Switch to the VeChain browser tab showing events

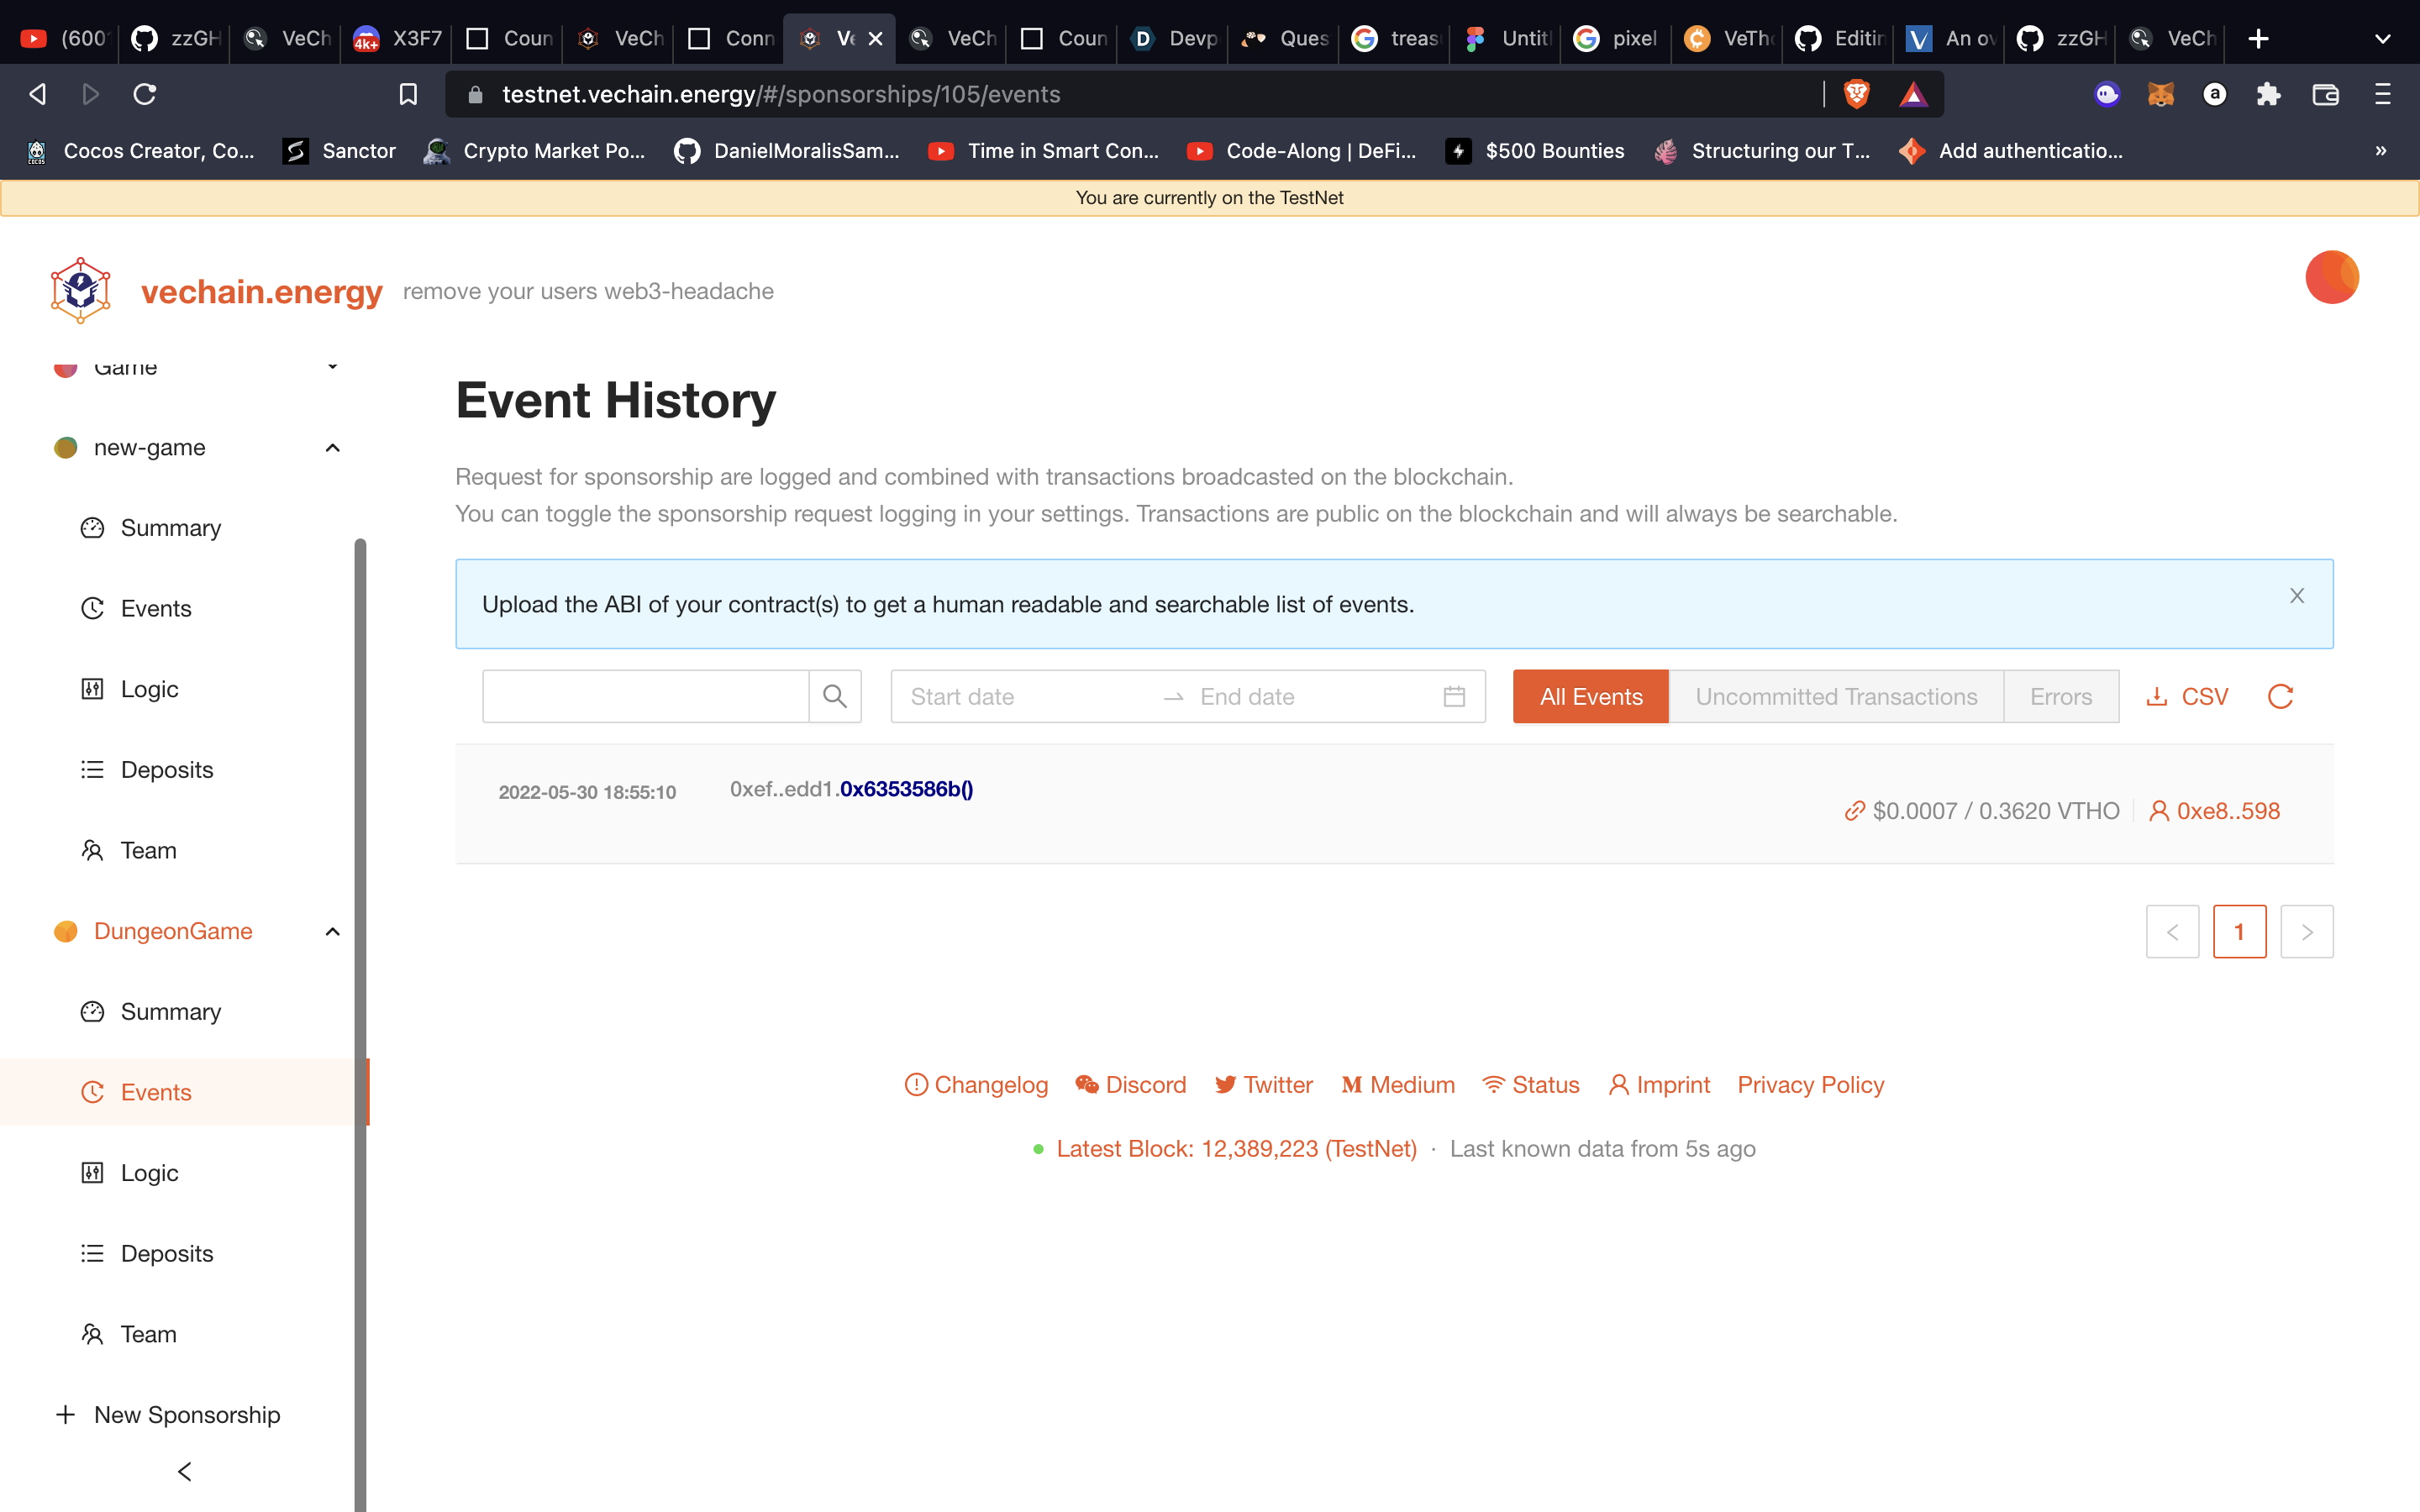(x=840, y=39)
